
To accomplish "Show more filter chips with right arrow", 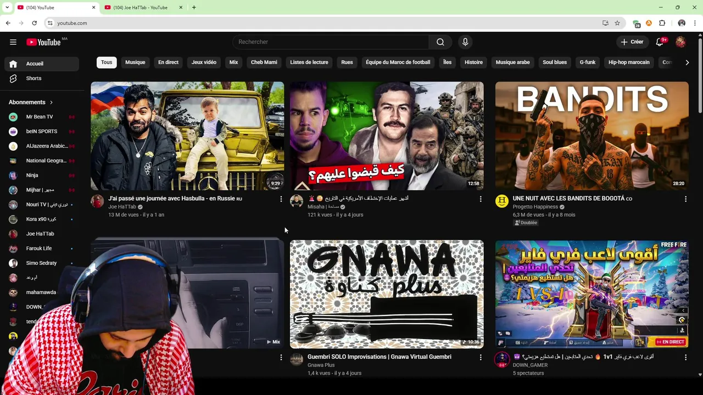I will pos(687,63).
